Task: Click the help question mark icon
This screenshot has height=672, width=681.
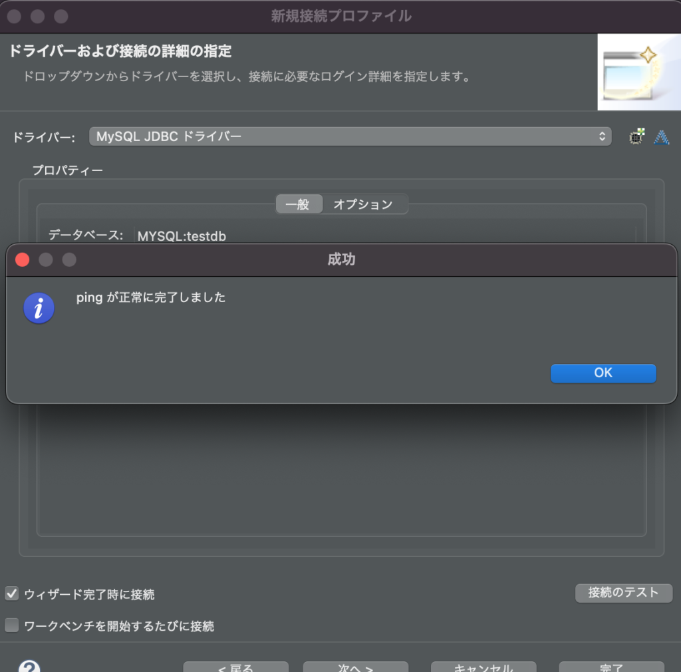Action: tap(29, 667)
